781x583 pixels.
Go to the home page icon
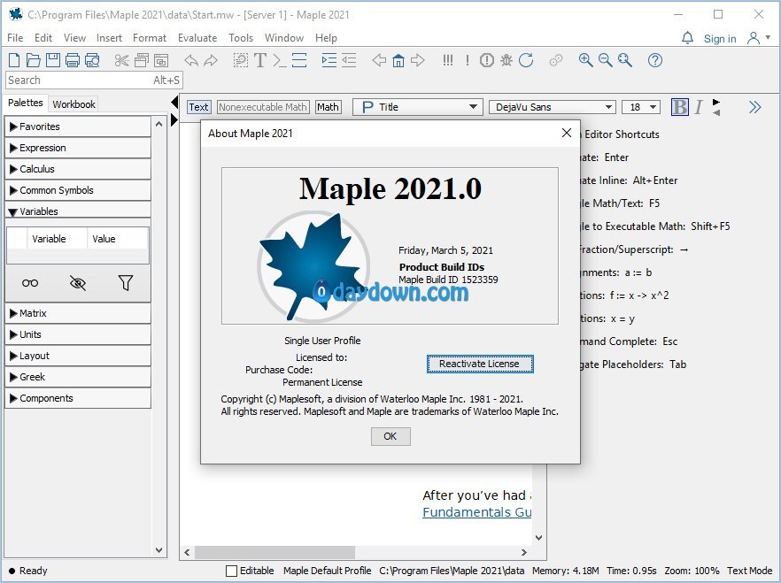coord(398,60)
